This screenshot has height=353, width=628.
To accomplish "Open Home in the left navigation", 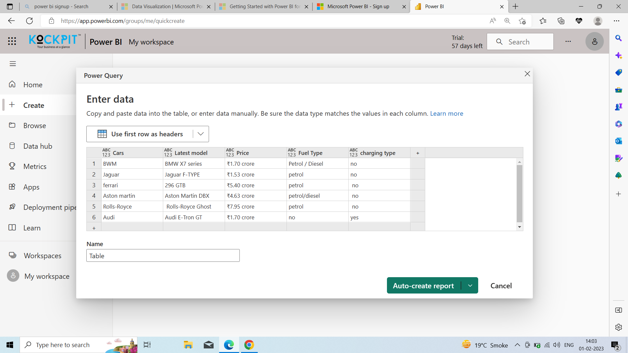I will click(33, 85).
